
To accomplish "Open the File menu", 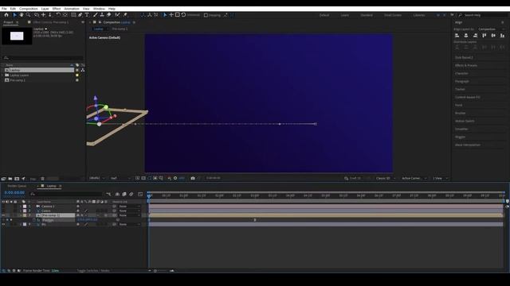I will pos(4,9).
